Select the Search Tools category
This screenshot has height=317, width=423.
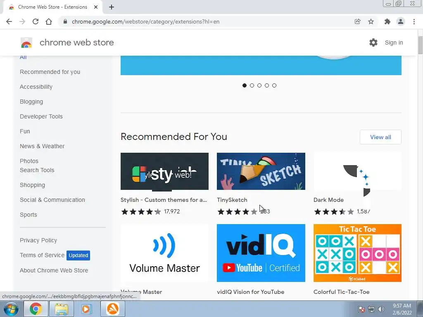pyautogui.click(x=37, y=170)
